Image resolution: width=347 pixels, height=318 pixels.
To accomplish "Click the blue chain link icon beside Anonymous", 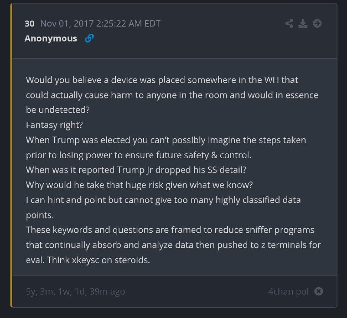I will [x=89, y=38].
